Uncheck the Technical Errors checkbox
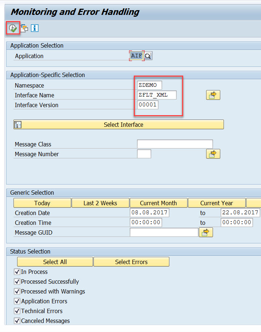261x332 pixels. pyautogui.click(x=17, y=311)
